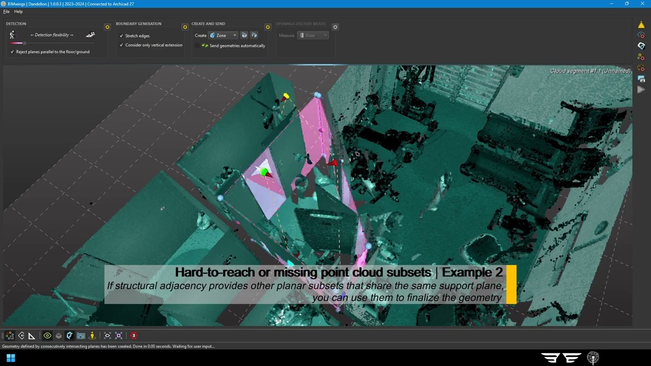The width and height of the screenshot is (651, 366).
Task: Open the File menu
Action: pyautogui.click(x=6, y=11)
